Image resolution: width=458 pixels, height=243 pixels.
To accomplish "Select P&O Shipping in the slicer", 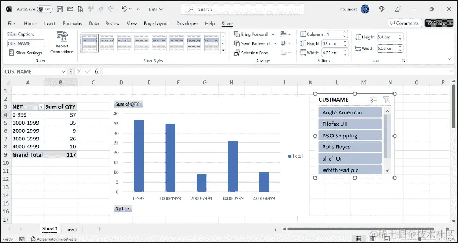I will pos(350,136).
